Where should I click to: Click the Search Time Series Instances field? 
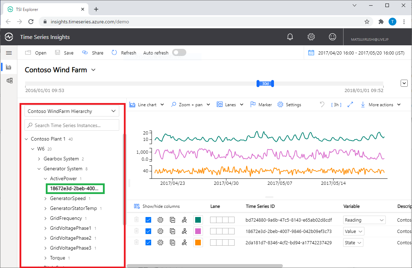pyautogui.click(x=72, y=125)
